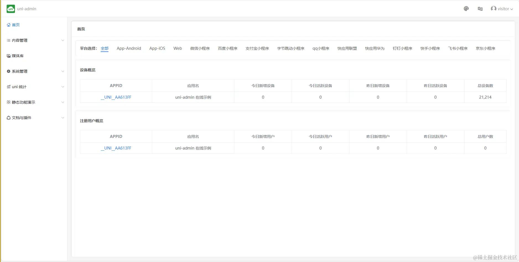Go to 首页 in the sidebar
Image resolution: width=519 pixels, height=262 pixels.
click(16, 25)
